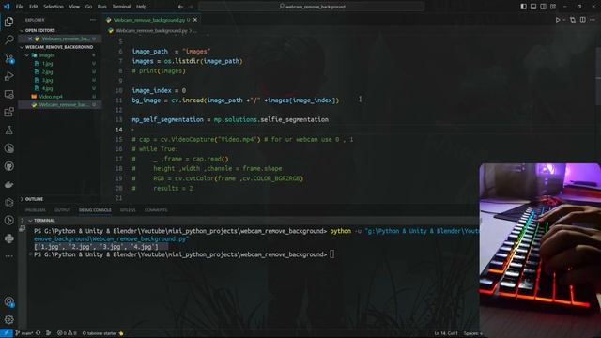Open the File menu
This screenshot has height=338, width=601.
point(20,7)
